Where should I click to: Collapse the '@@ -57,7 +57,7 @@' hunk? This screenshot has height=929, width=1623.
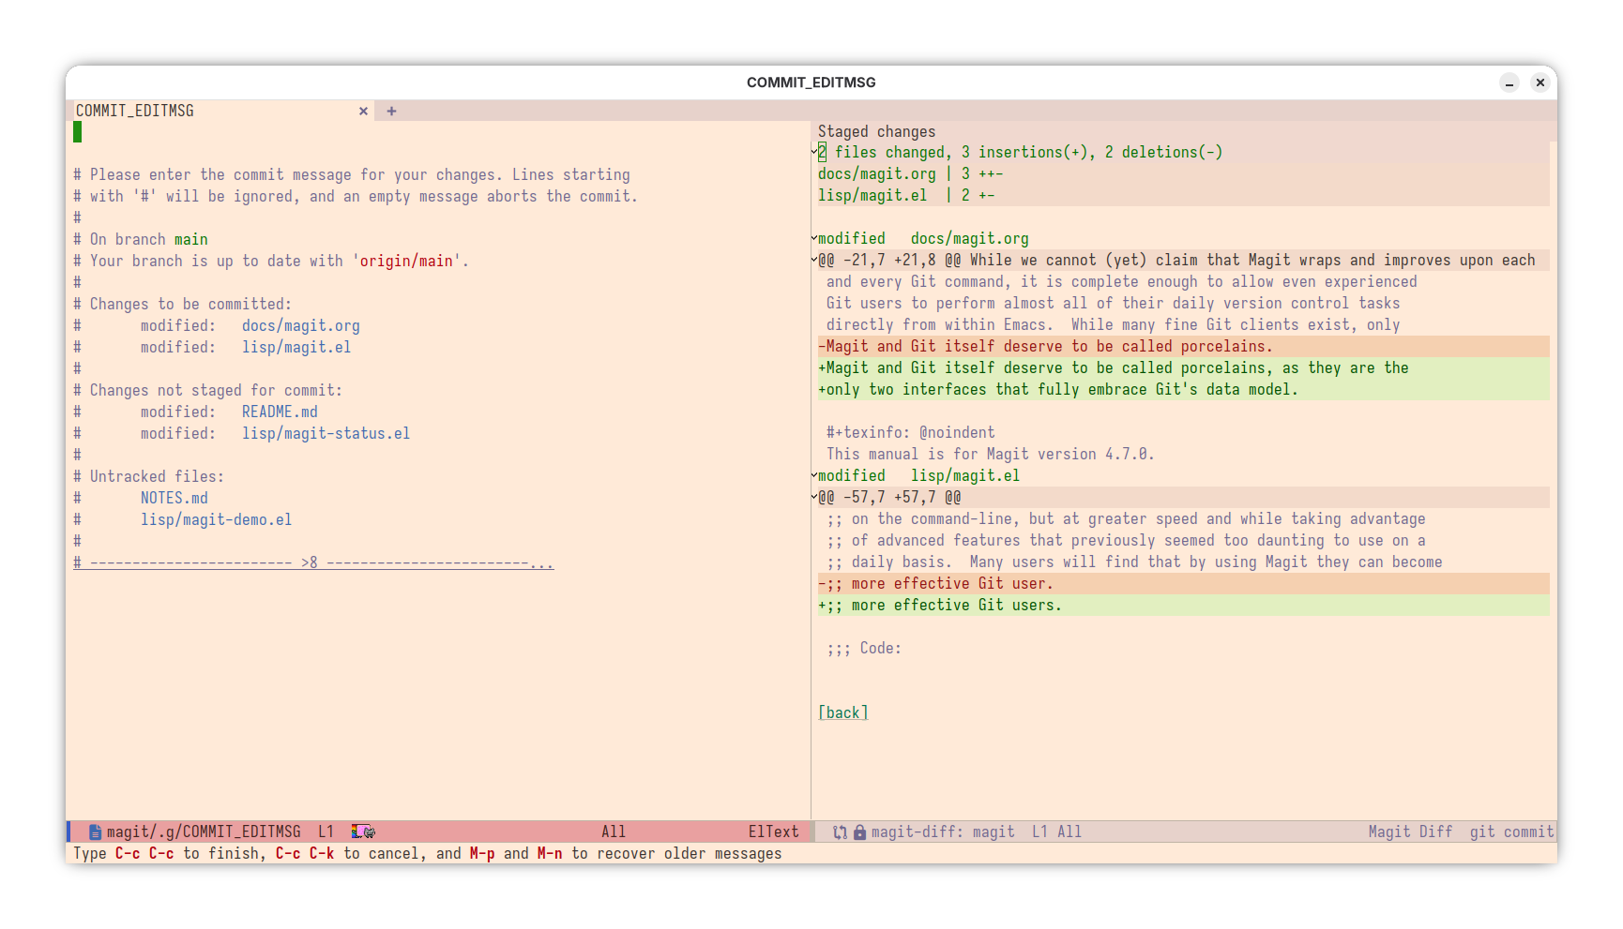point(814,497)
